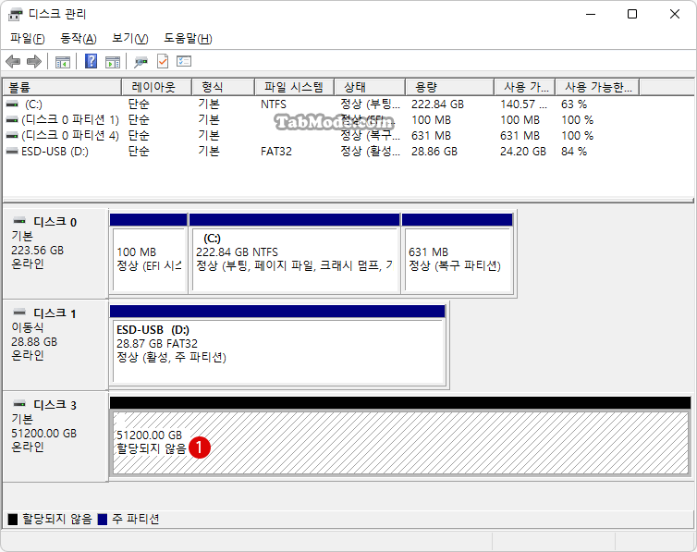
Task: Select the (C:) 222.84 GB NTFS partition block
Action: [x=294, y=253]
